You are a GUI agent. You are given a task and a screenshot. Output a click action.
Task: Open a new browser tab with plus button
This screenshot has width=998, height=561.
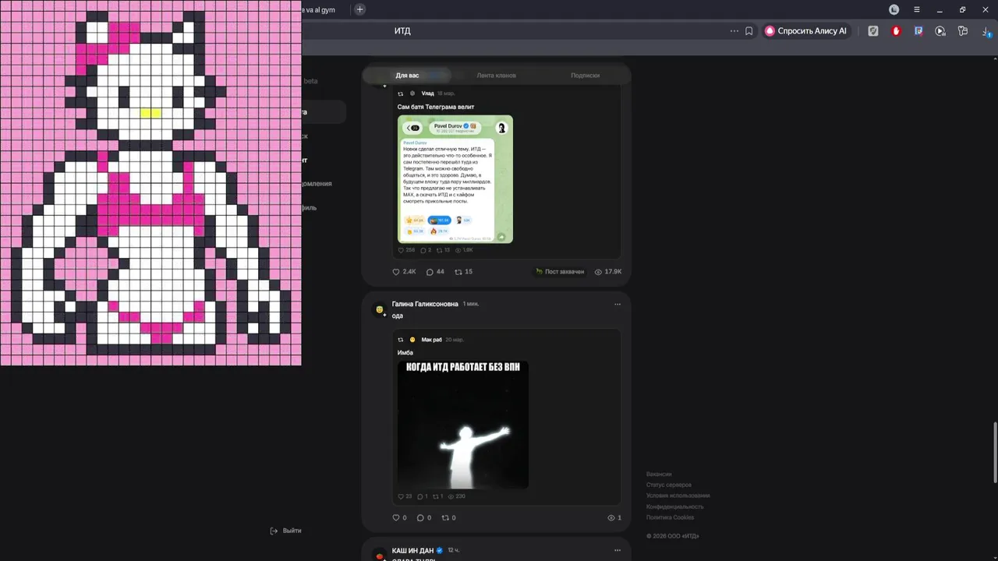(x=359, y=9)
